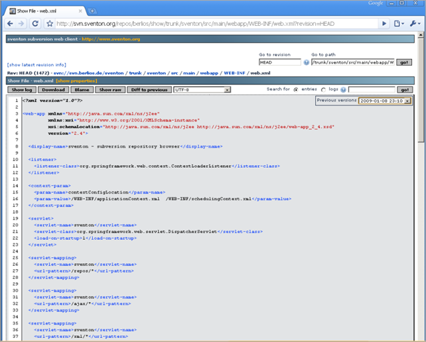Select the 'logs' search radio button
The height and width of the screenshot is (342, 426).
pyautogui.click(x=323, y=89)
